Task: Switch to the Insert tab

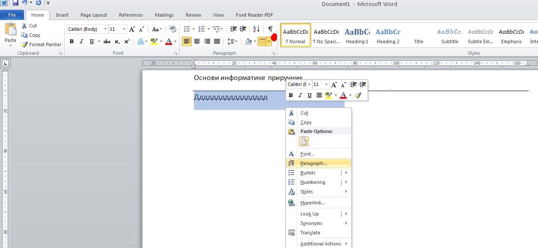Action: pos(62,15)
